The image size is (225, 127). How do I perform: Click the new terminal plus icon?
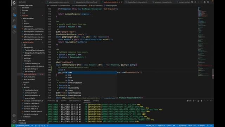click(193, 101)
